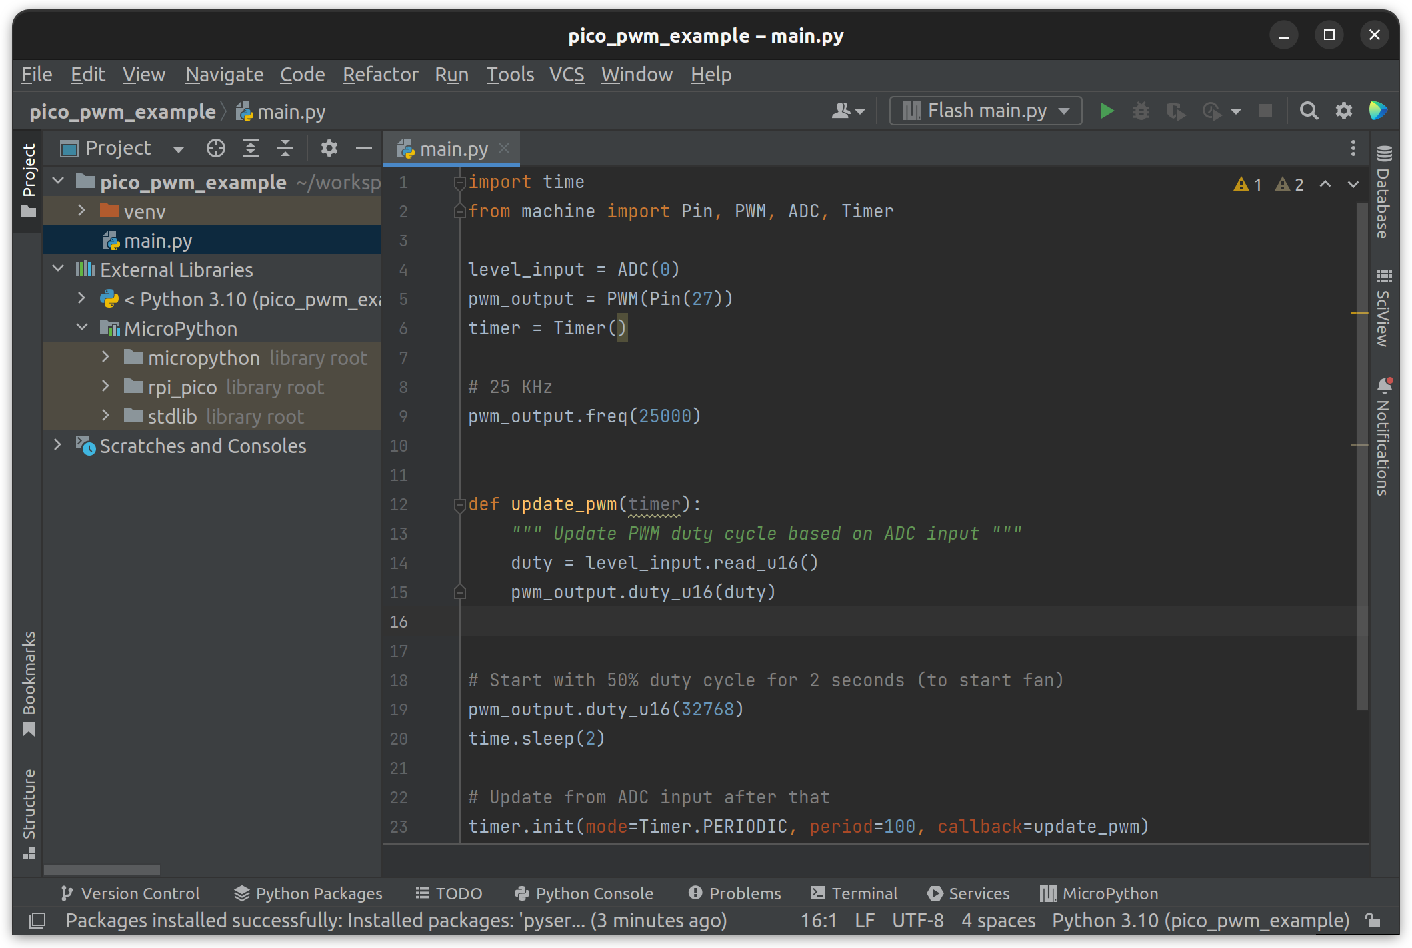Expand the venv folder
1412x948 pixels.
tap(81, 211)
